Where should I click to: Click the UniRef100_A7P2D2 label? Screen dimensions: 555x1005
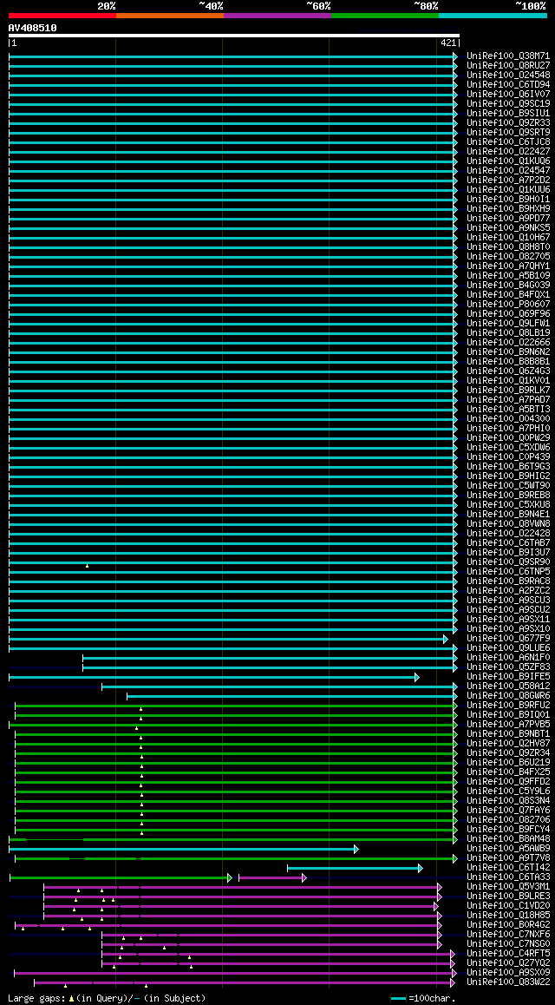508,181
